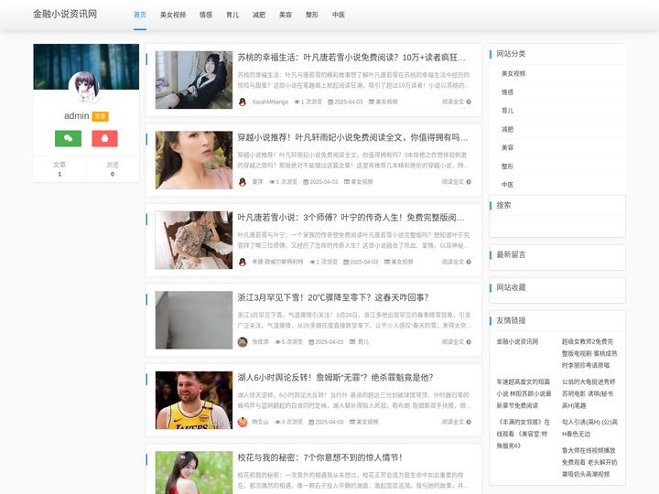
Task: Open thumbnail of 湖人 Lakers article
Action: tap(194, 400)
